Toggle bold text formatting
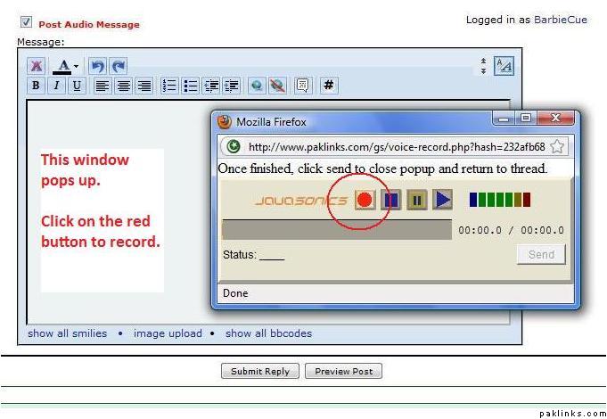Image resolution: width=607 pixels, height=419 pixels. click(36, 86)
